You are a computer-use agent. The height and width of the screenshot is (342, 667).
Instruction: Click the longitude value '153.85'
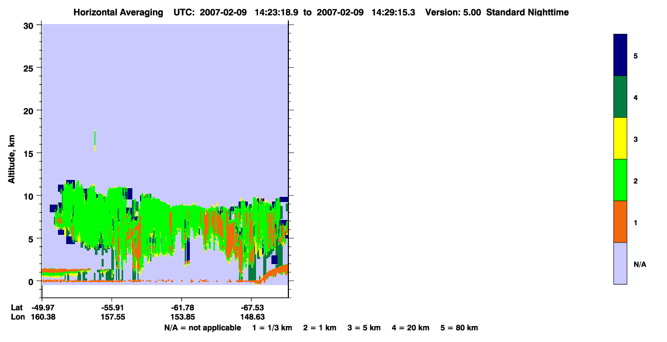pos(182,317)
